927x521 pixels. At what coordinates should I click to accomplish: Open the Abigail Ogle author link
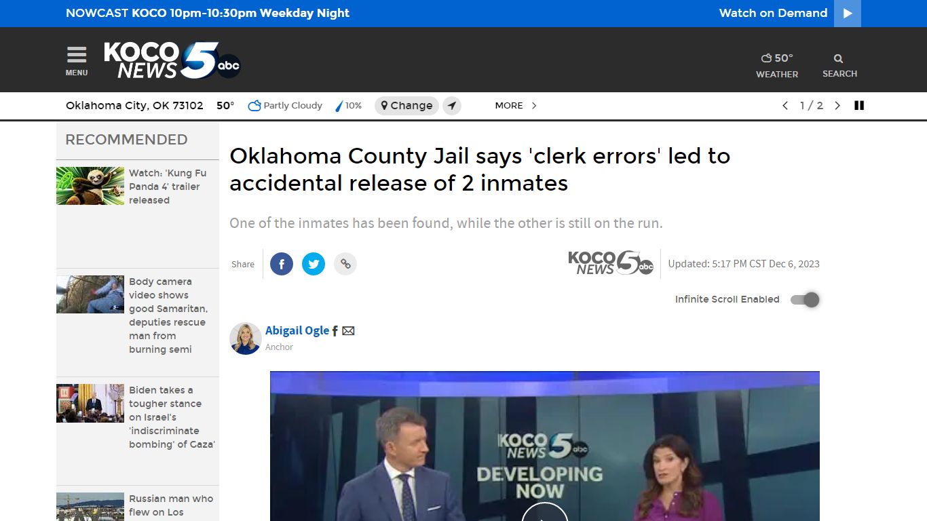tap(297, 330)
